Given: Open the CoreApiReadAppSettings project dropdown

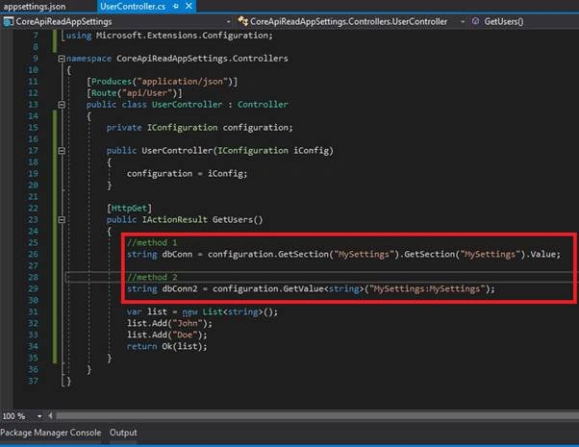Looking at the screenshot, I should (x=229, y=22).
